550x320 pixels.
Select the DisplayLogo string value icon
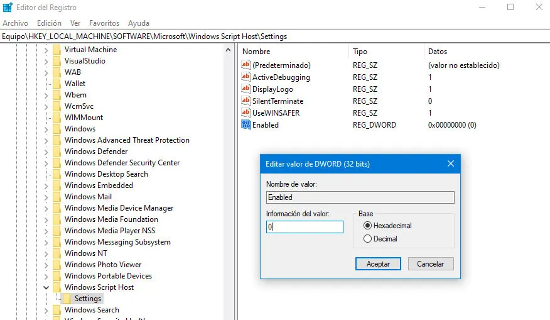(x=246, y=89)
